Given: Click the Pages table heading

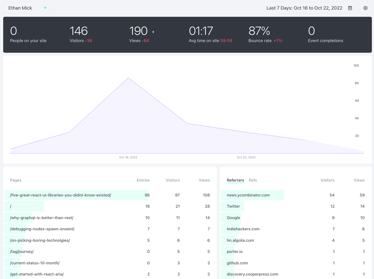Looking at the screenshot, I should point(16,180).
